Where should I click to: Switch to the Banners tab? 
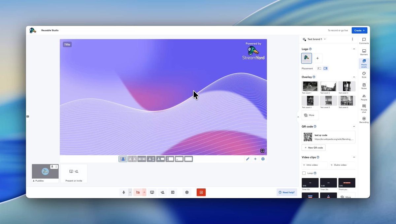tap(364, 52)
